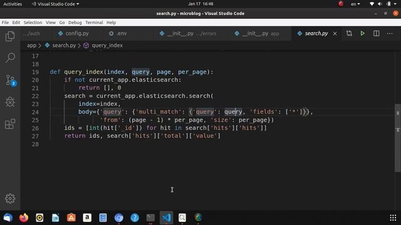
Task: Click the editor vertical scrollbar
Action: click(398, 137)
